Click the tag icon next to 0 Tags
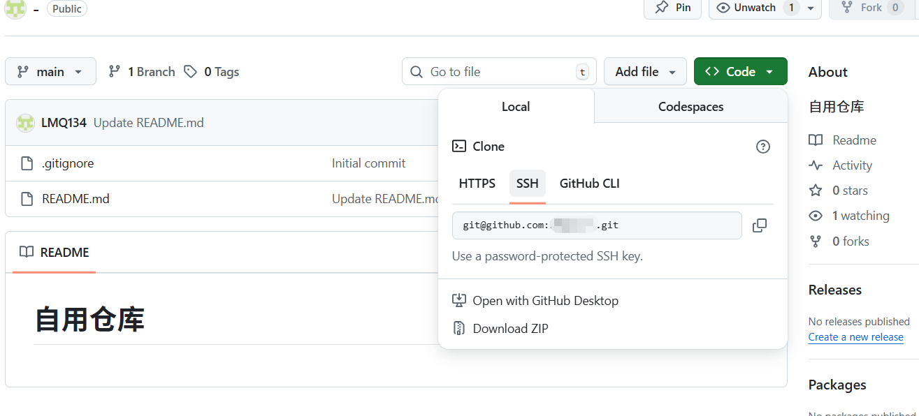919x416 pixels. coord(190,71)
